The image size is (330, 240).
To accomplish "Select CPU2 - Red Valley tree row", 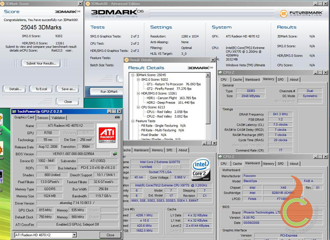I will [x=167, y=116].
